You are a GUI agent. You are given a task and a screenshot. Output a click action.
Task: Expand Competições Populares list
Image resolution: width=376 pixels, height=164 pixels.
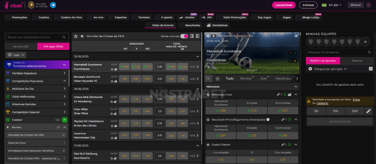[x=37, y=81]
